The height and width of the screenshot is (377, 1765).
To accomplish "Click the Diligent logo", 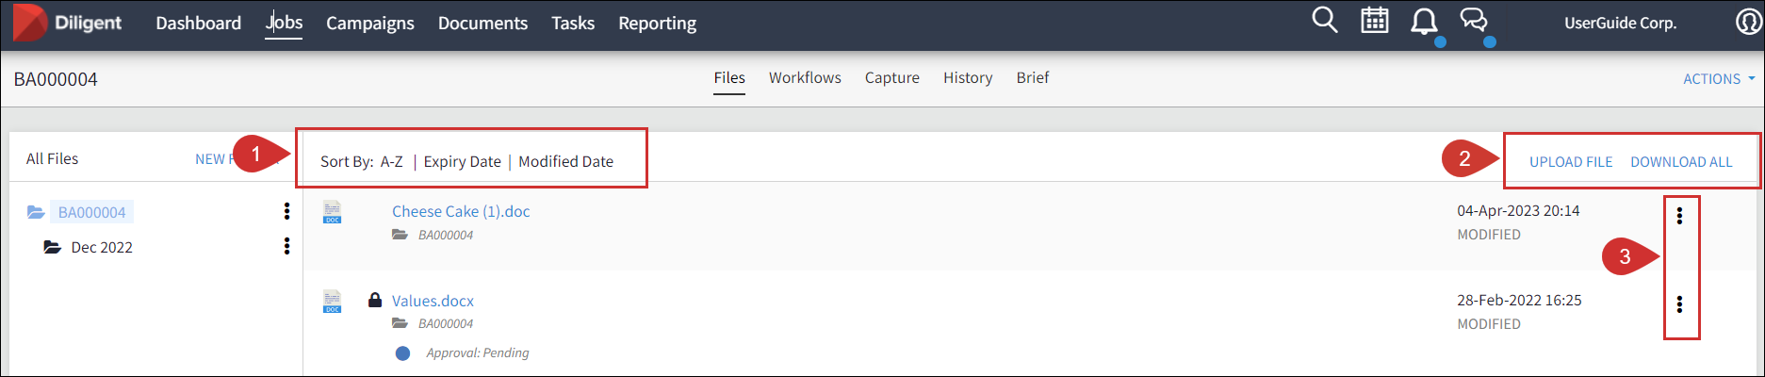I will coord(68,23).
